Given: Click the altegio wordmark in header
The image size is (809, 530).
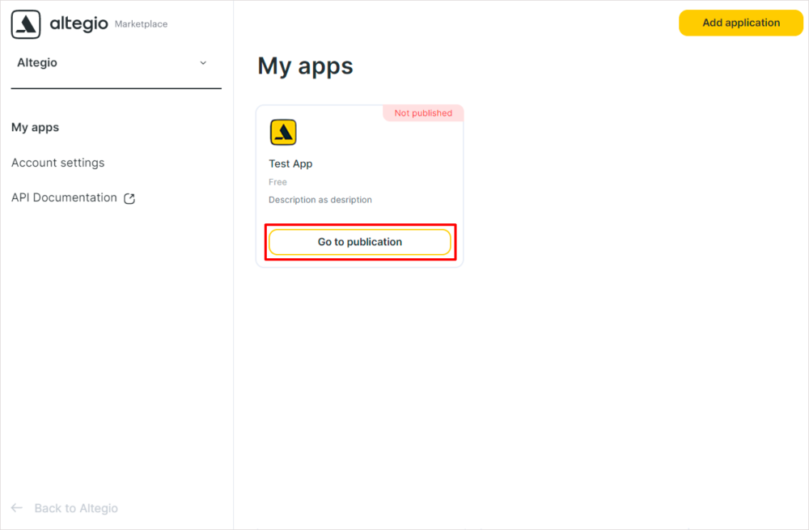Looking at the screenshot, I should pos(79,23).
